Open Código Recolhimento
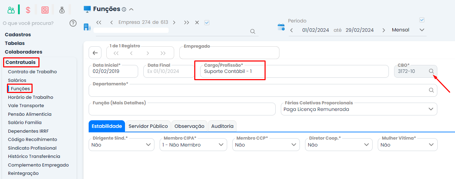 coord(33,139)
